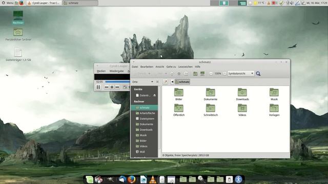Launch Firefox from the dock
Image resolution: width=328 pixels, height=184 pixels.
pyautogui.click(x=132, y=179)
